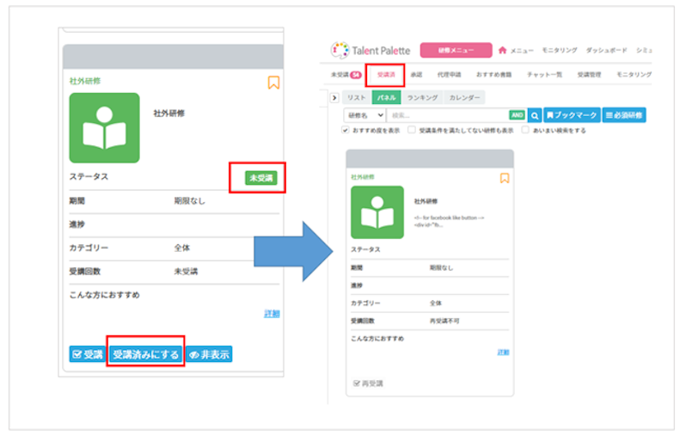
Task: Switch to the 受講済 tab
Action: click(x=386, y=75)
